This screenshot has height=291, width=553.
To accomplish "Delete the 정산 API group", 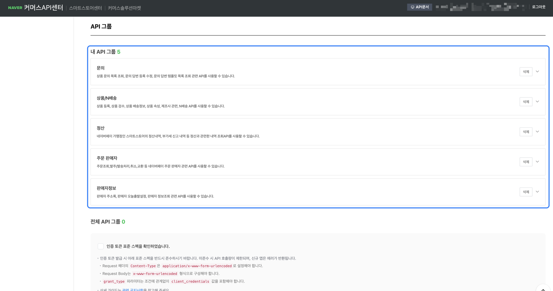I will point(526,132).
